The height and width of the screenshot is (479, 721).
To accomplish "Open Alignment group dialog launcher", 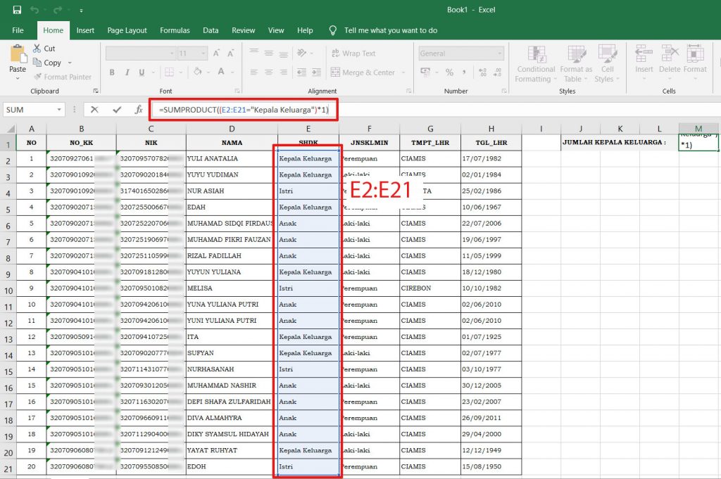I will (x=408, y=91).
